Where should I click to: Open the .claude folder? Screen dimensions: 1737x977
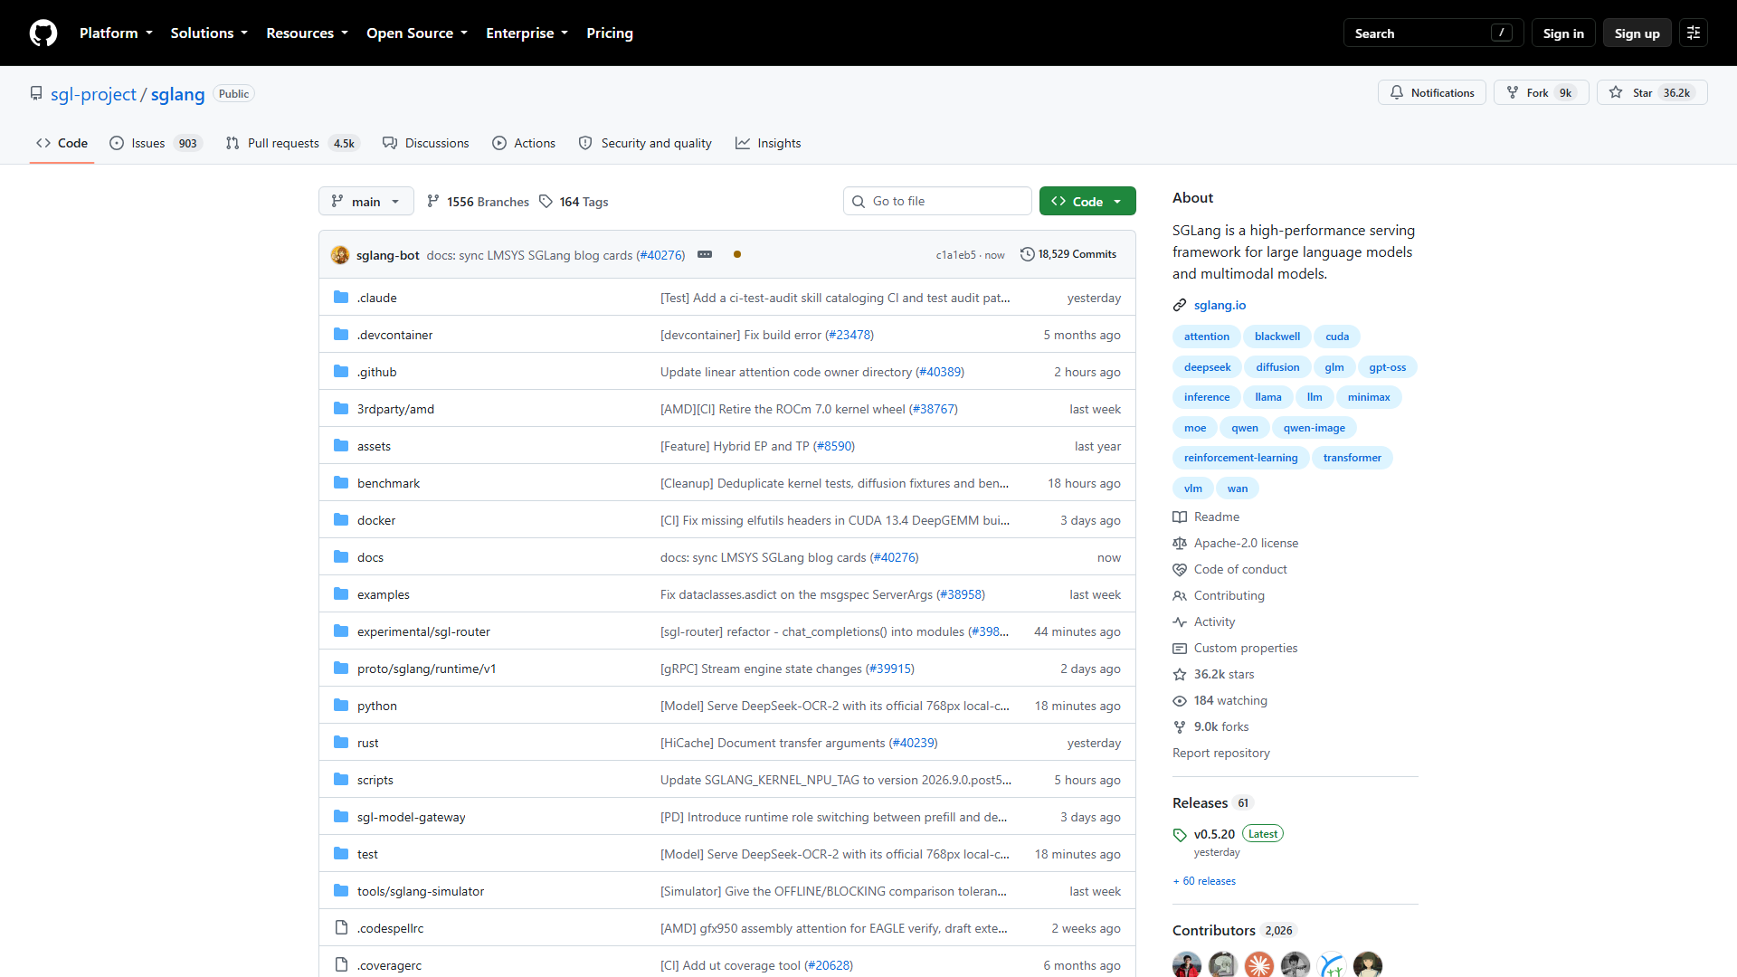(x=376, y=298)
